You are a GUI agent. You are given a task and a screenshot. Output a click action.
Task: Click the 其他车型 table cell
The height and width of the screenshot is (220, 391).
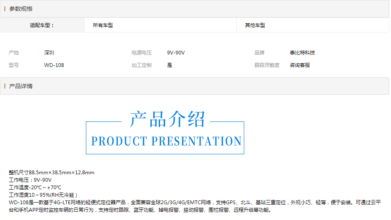pos(313,25)
